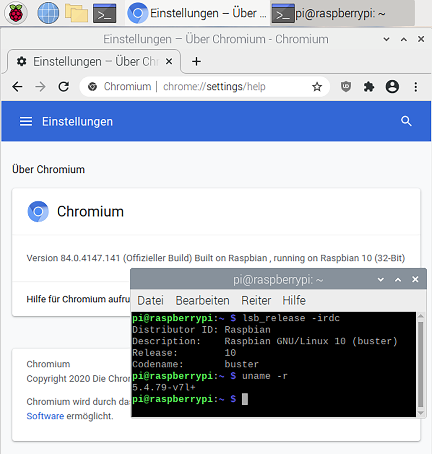Click the Chromium logo in About card

(38, 211)
